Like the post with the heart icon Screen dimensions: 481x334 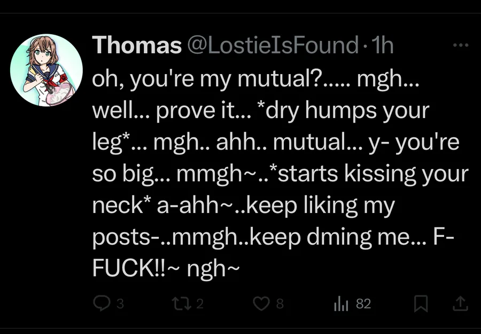261,304
